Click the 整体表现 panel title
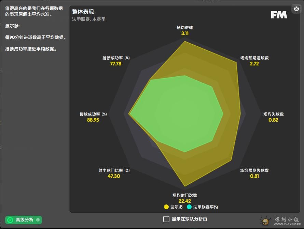This screenshot has width=304, height=229. [83, 12]
